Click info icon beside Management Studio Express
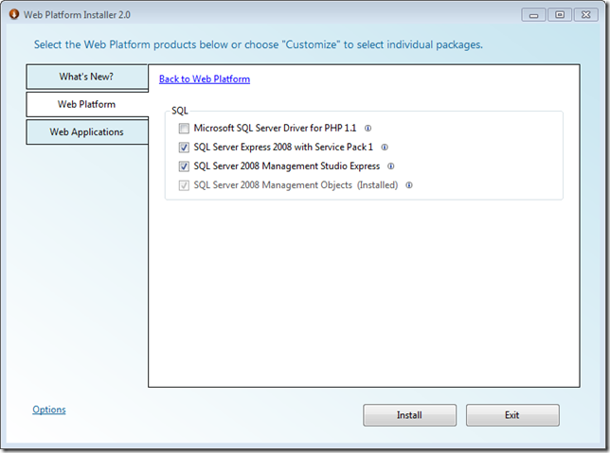This screenshot has width=610, height=453. tap(391, 166)
